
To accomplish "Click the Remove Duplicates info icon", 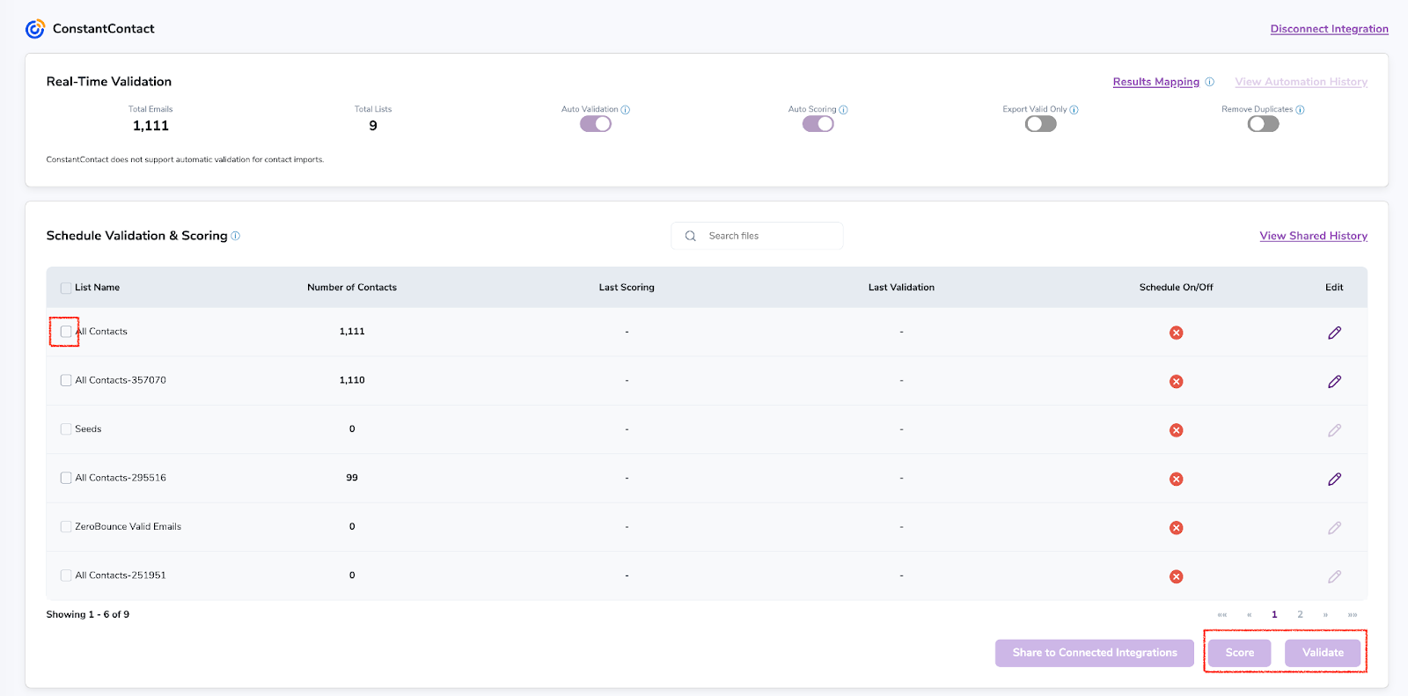I will click(x=1300, y=110).
